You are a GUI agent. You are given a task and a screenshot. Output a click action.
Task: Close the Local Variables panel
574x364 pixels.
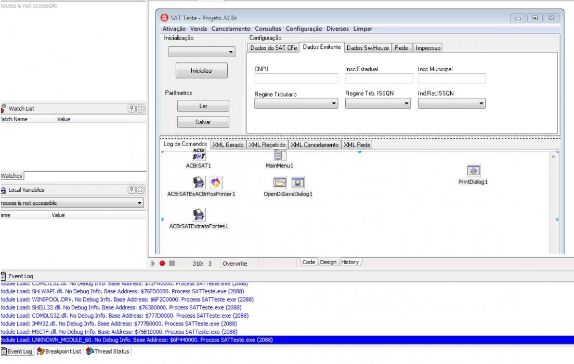(x=140, y=190)
